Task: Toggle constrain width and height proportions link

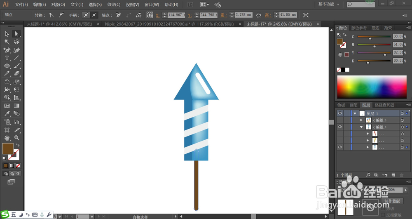Action: click(259, 15)
